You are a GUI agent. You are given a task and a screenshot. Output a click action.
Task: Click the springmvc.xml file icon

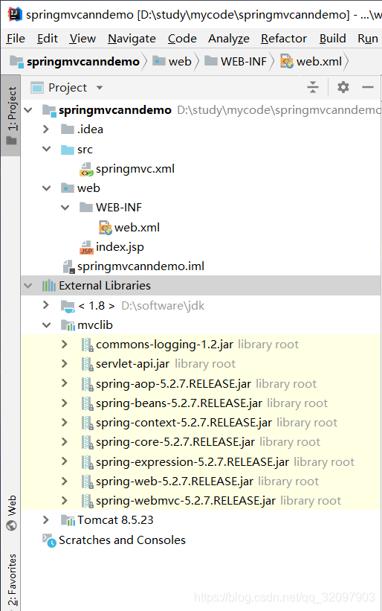pyautogui.click(x=87, y=169)
